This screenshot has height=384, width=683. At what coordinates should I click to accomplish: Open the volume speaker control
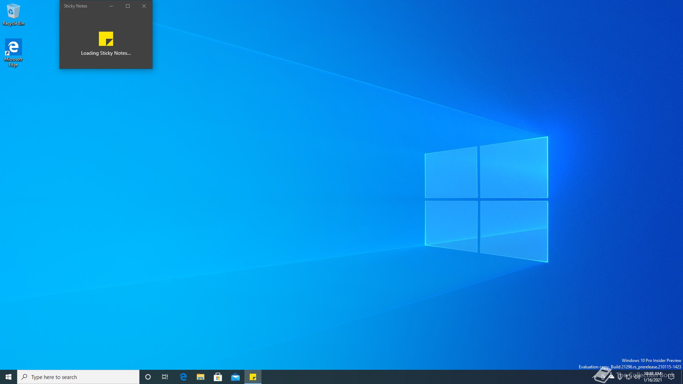[x=637, y=377]
